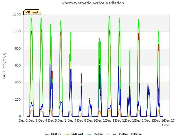This screenshot has height=140, width=187.
Task: Click the y-axis tick value 200
Action: pyautogui.click(x=18, y=100)
